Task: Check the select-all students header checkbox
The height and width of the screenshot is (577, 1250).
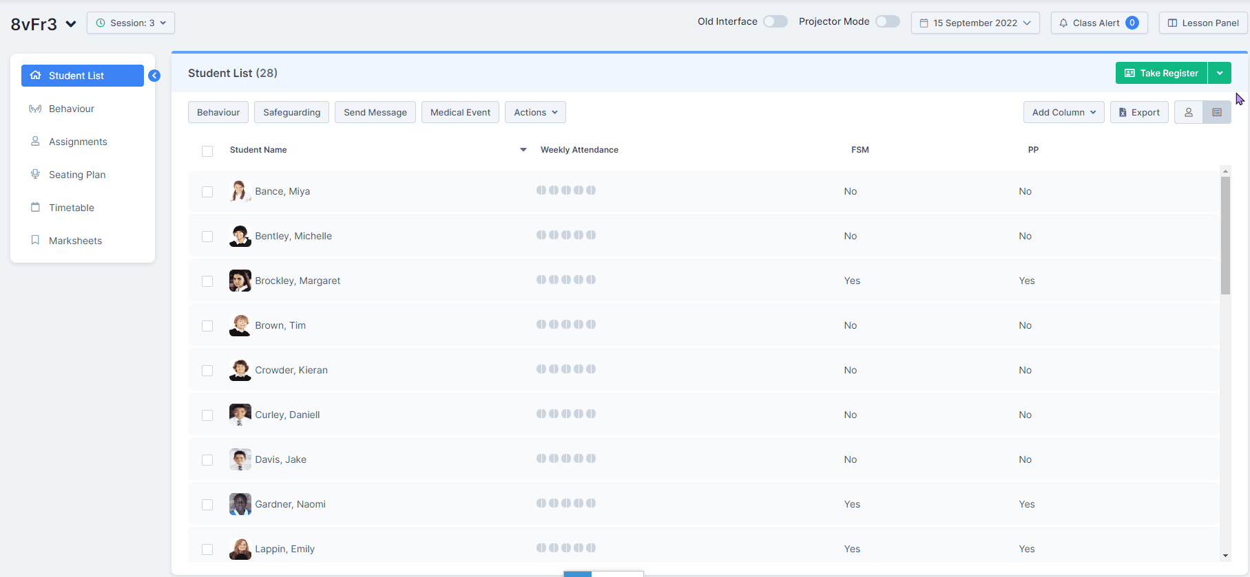Action: (x=207, y=151)
